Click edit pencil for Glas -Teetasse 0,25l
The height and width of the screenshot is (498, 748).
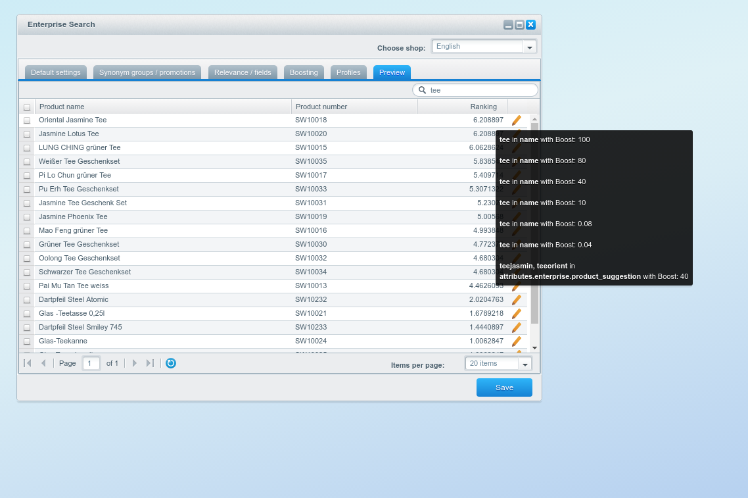(x=517, y=314)
